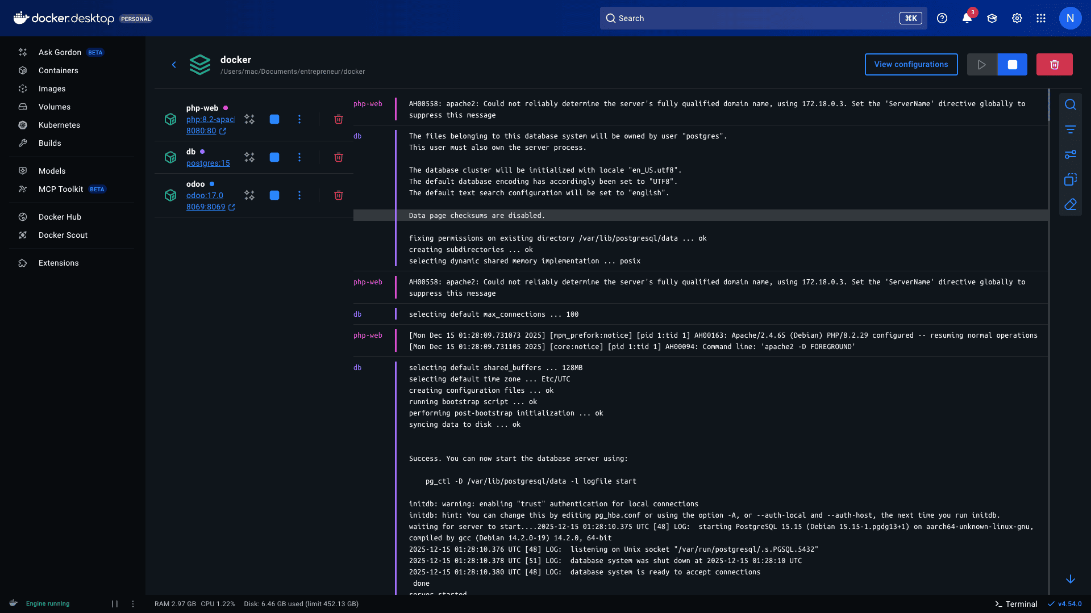Open the learning center icon

(992, 18)
